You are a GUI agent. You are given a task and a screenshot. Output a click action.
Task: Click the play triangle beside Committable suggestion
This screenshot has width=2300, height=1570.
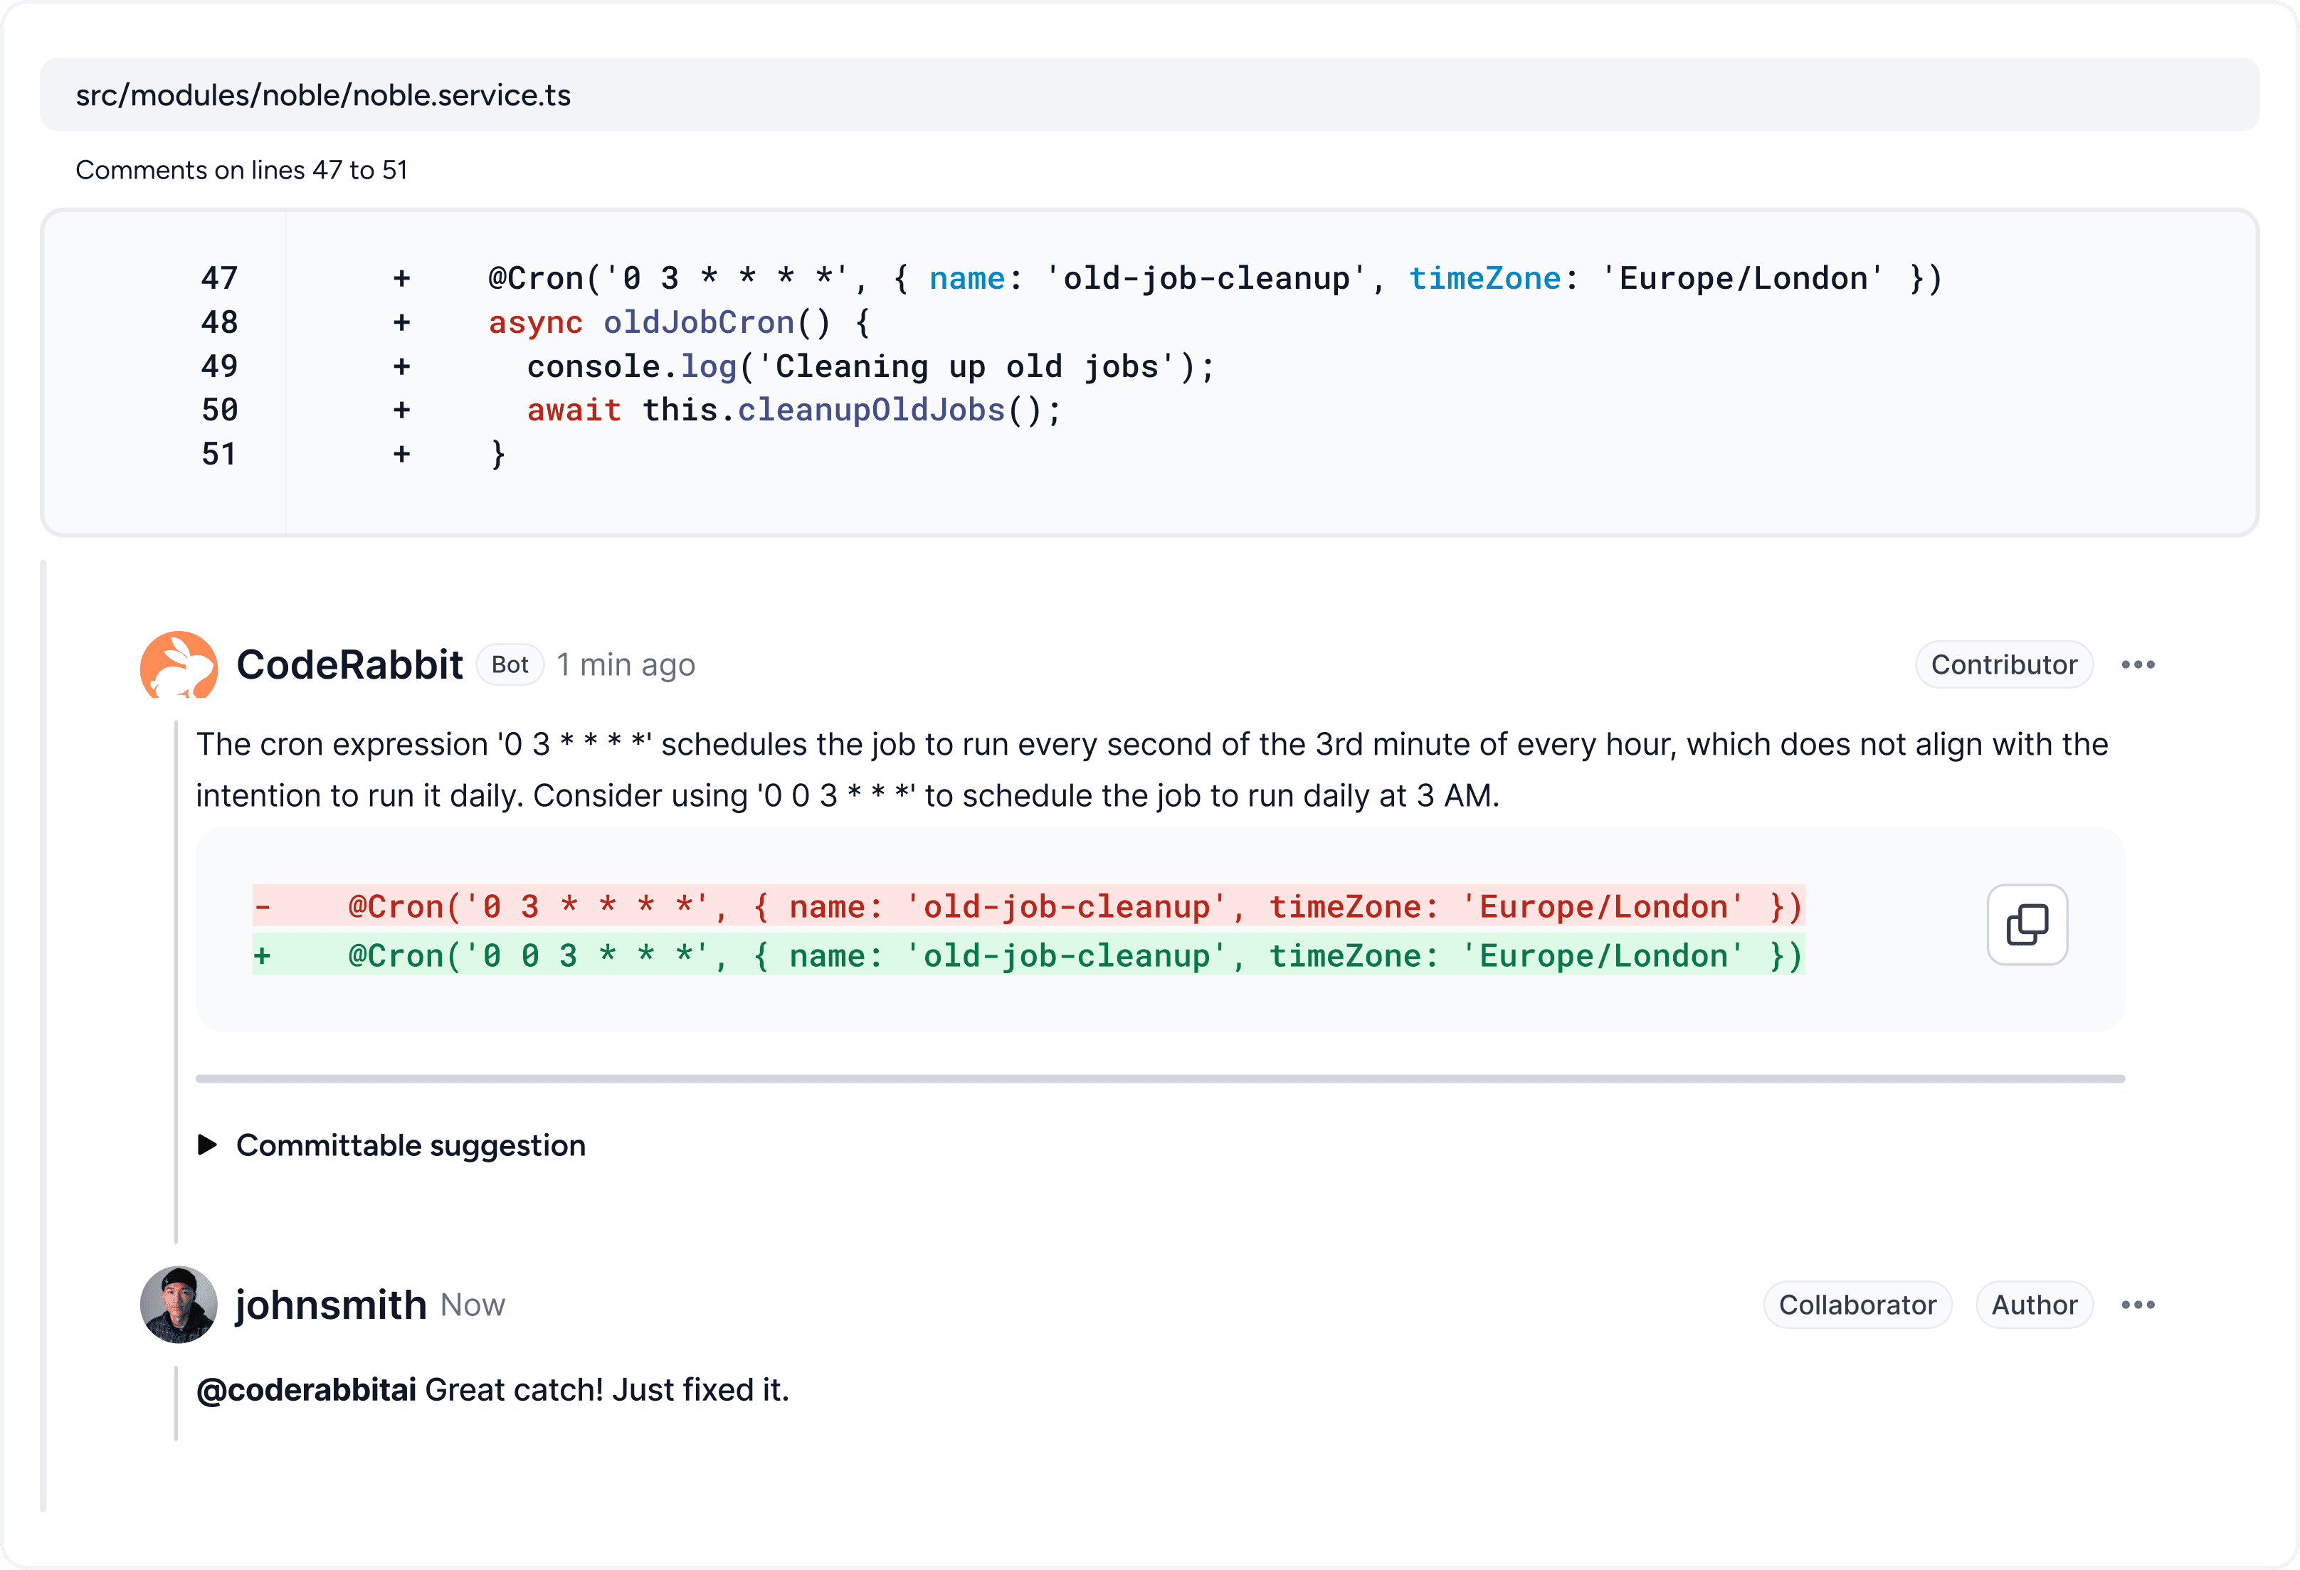click(x=207, y=1145)
